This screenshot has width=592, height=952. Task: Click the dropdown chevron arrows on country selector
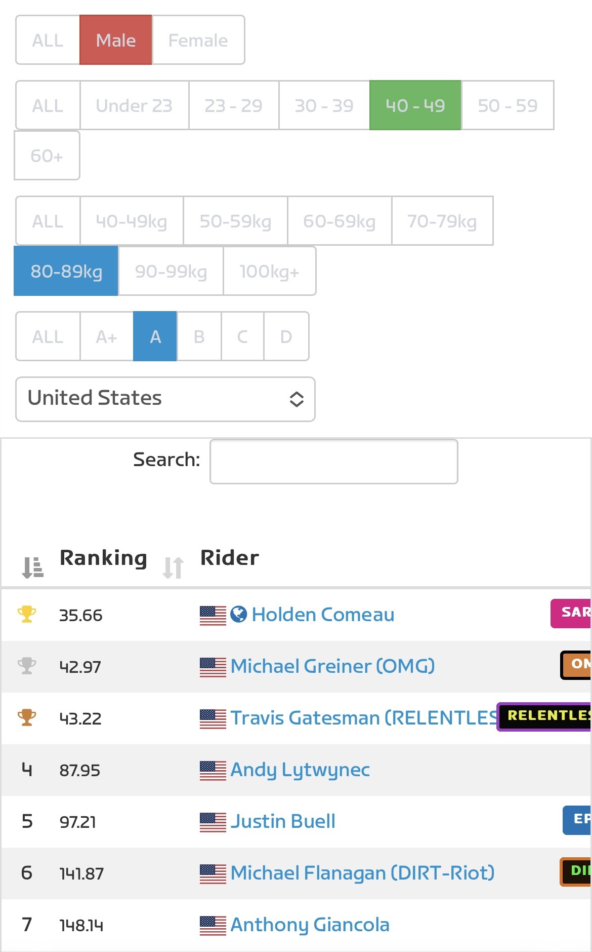tap(297, 399)
